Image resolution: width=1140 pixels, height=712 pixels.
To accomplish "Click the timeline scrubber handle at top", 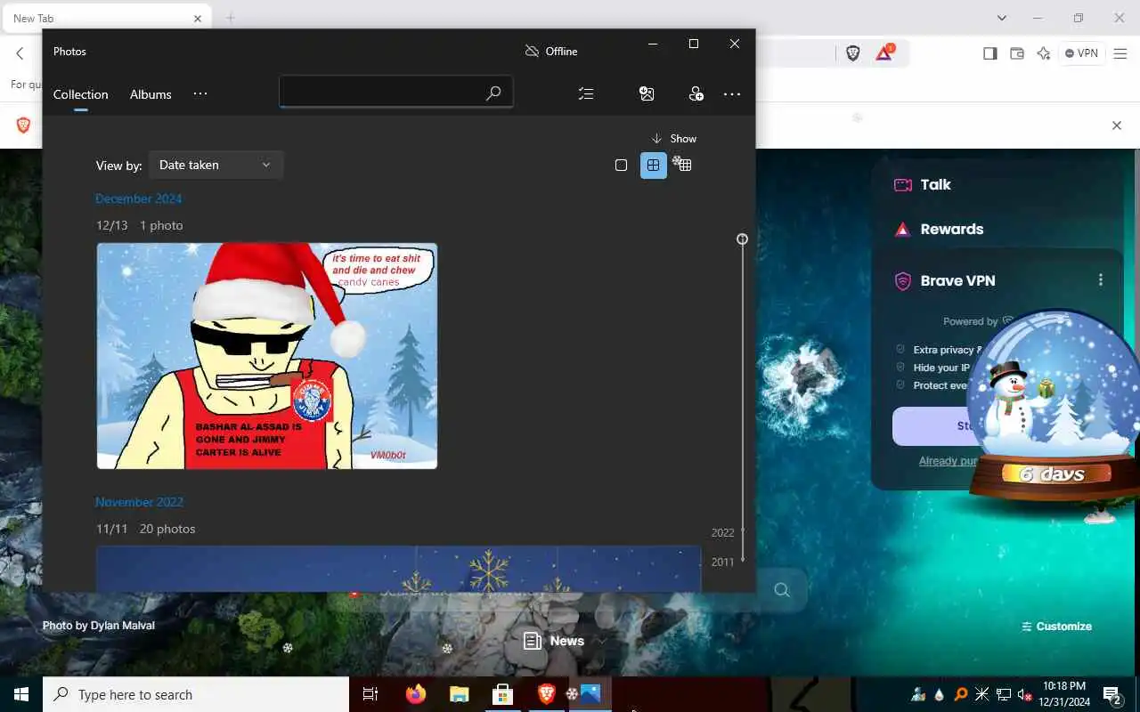I will (x=742, y=239).
